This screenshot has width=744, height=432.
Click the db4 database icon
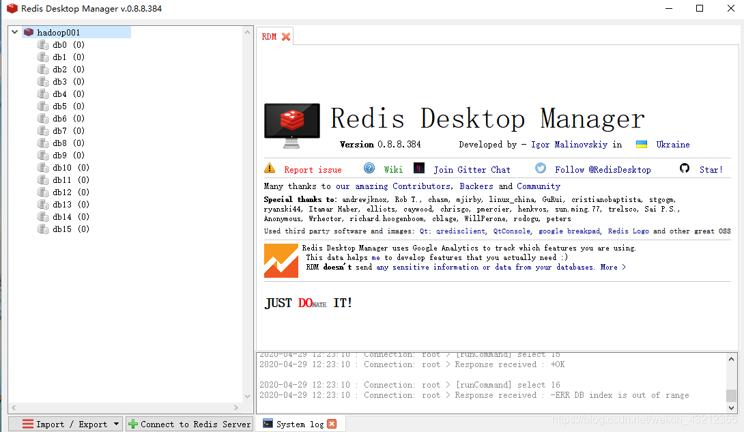(x=43, y=94)
